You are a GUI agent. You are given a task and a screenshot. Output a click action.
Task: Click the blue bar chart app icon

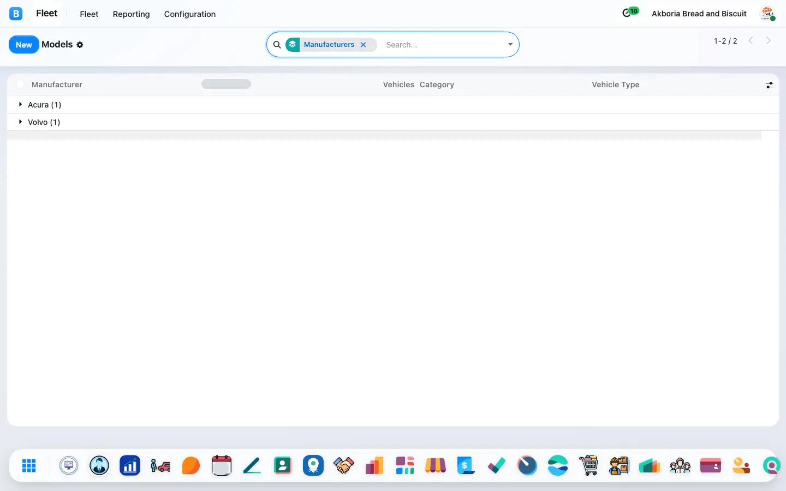pyautogui.click(x=130, y=465)
